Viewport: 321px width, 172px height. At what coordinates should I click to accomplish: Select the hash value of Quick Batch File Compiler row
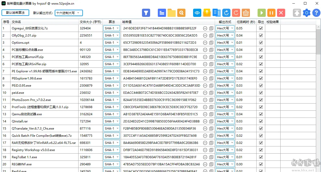[160, 136]
